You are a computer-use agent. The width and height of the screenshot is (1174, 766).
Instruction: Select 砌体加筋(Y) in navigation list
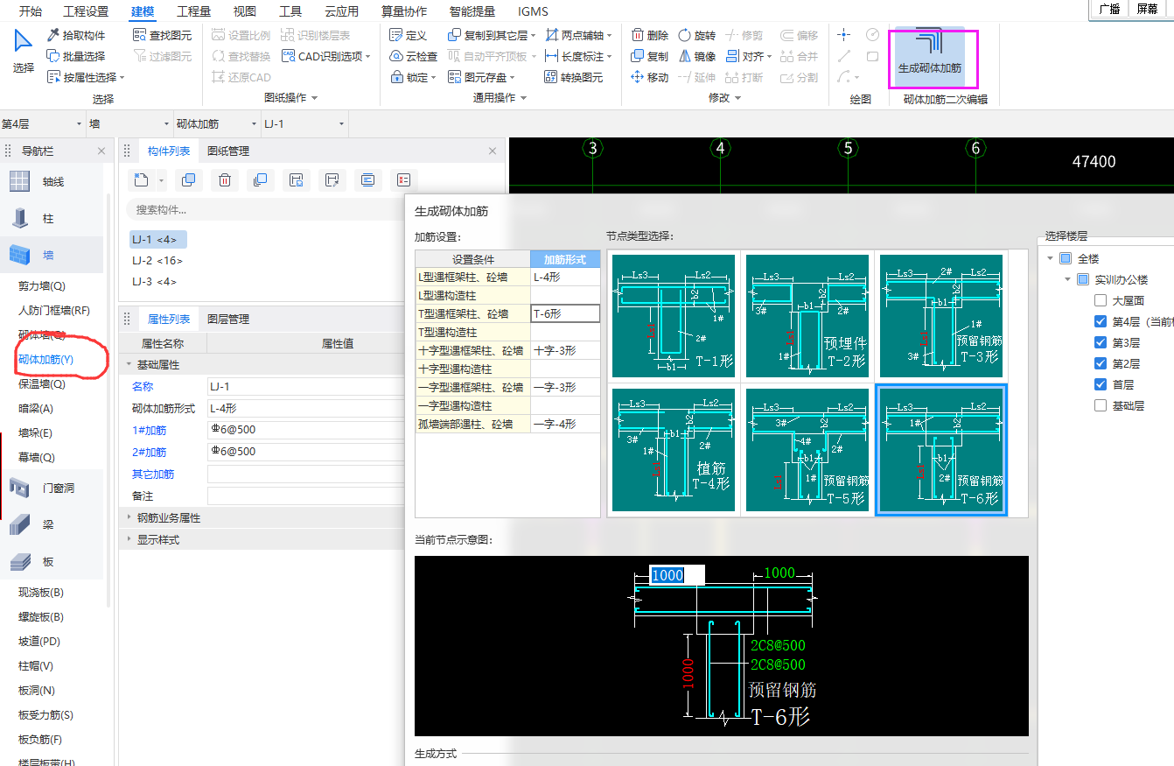coord(45,359)
